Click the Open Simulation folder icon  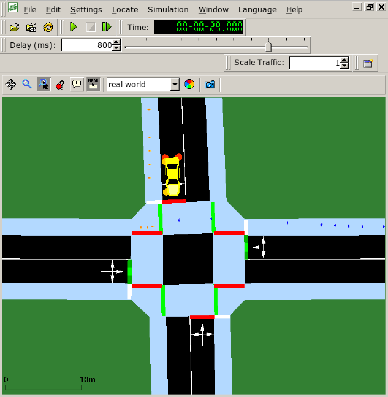coord(14,27)
